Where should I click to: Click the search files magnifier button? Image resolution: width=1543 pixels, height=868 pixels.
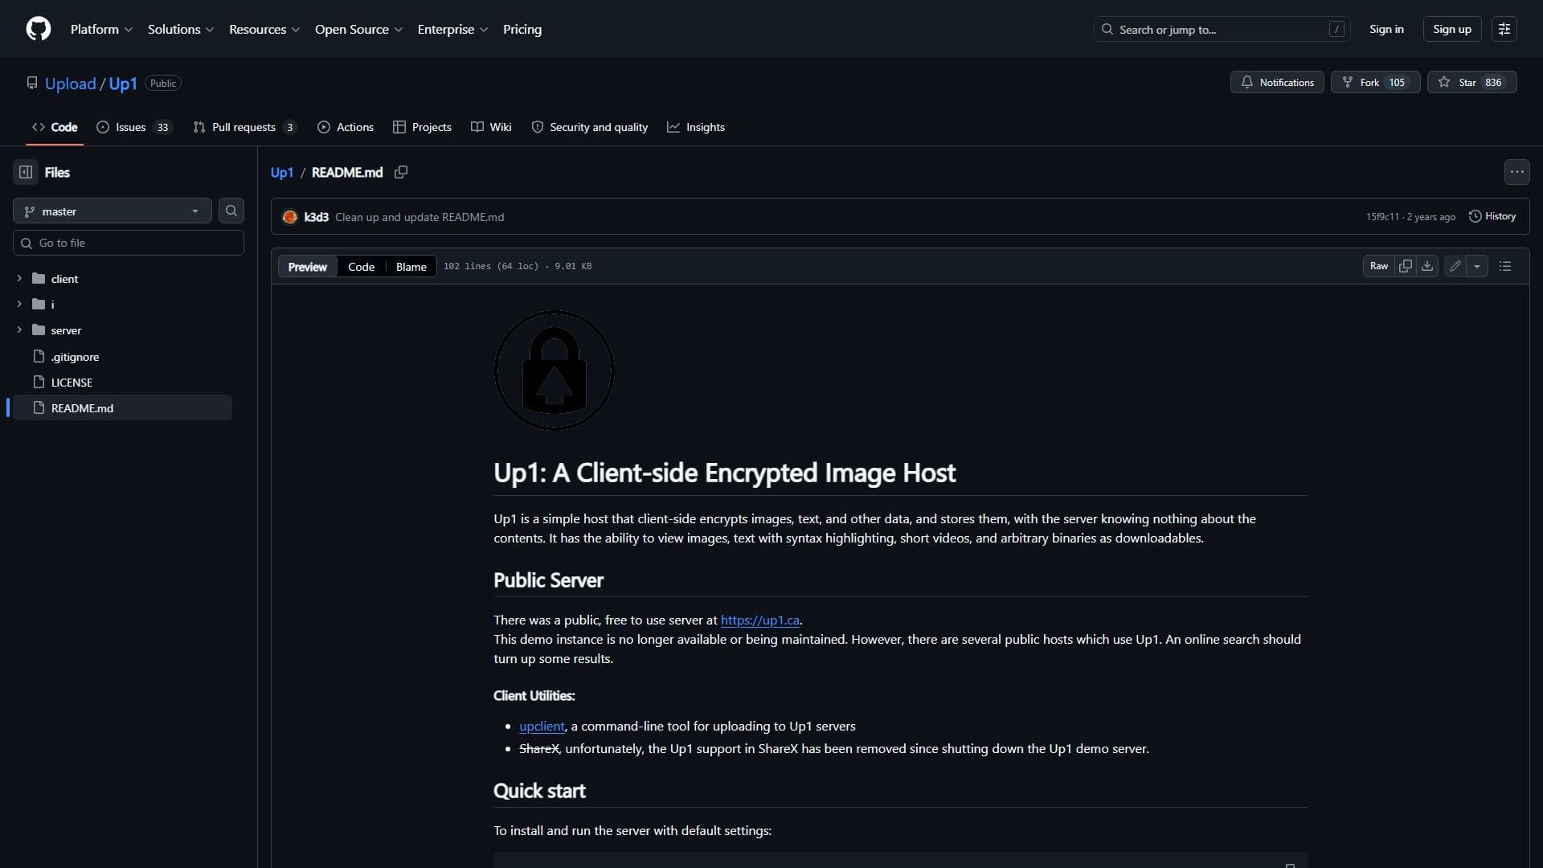coord(231,211)
